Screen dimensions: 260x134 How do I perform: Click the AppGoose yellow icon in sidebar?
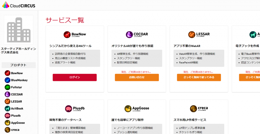(x=7, y=123)
